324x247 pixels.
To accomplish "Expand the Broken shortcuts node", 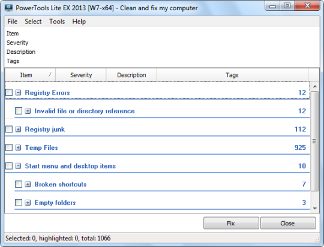I will click(28, 184).
